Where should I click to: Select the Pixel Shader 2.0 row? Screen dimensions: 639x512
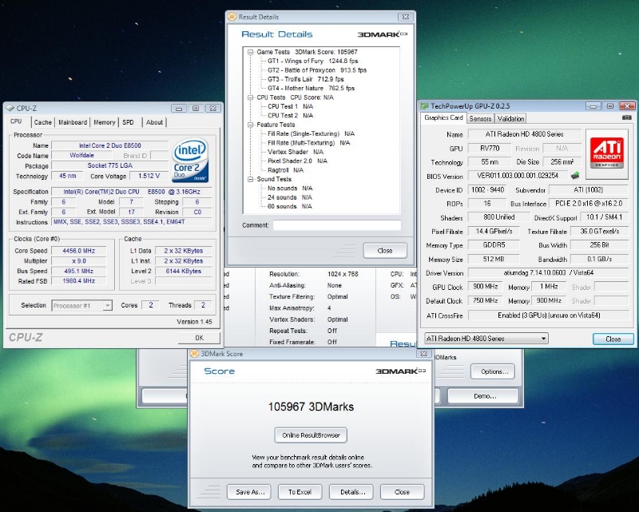pos(297,161)
